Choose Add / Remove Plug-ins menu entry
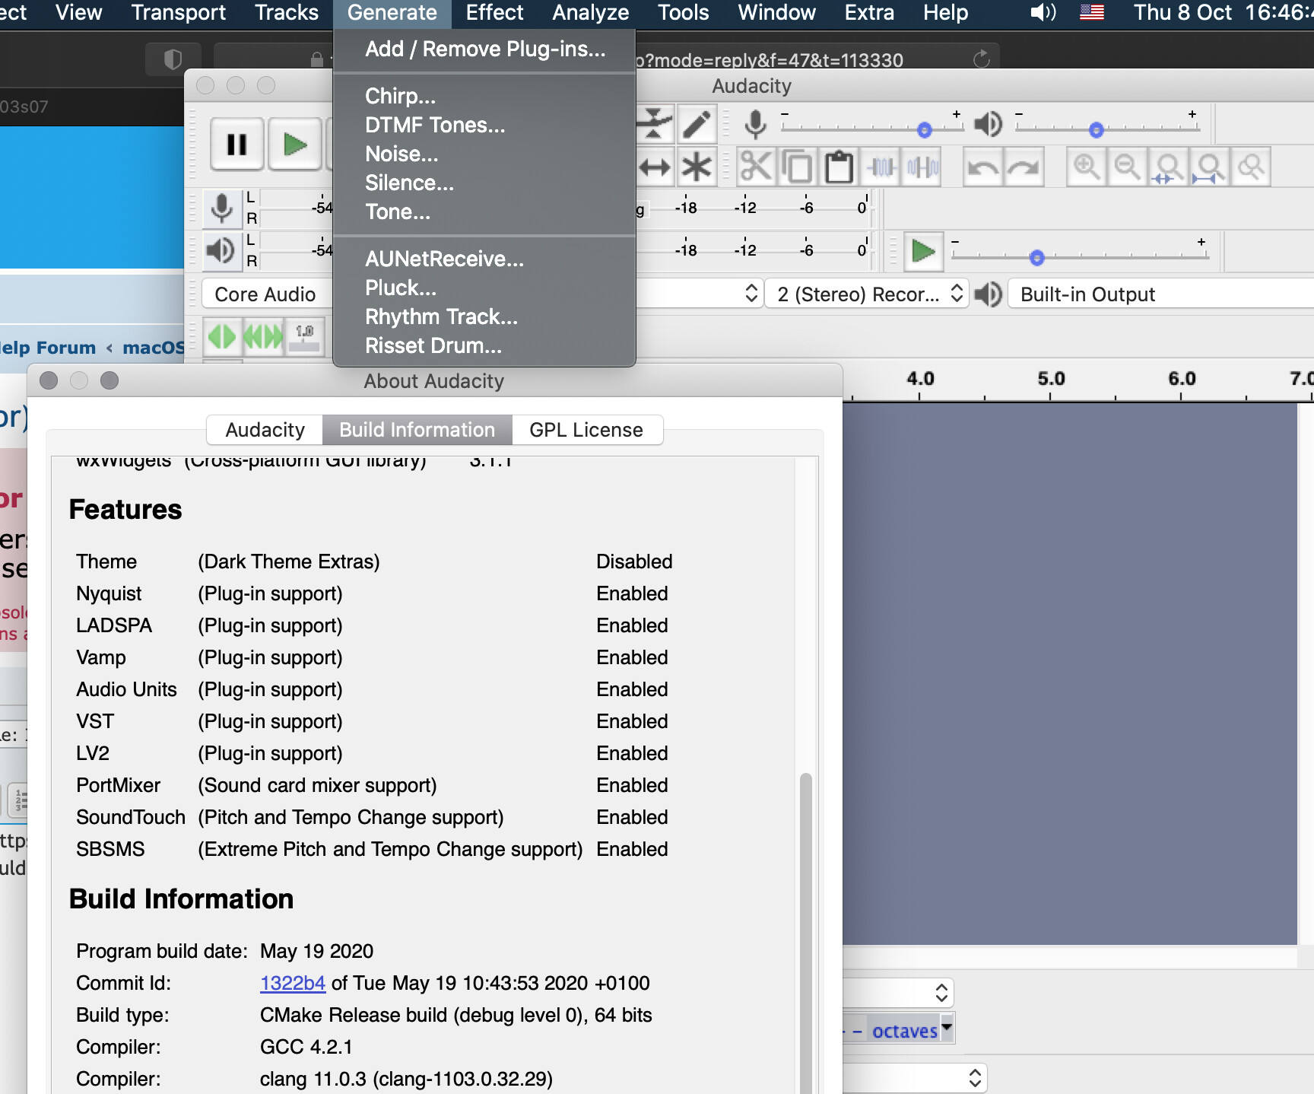Image resolution: width=1314 pixels, height=1094 pixels. coord(485,49)
